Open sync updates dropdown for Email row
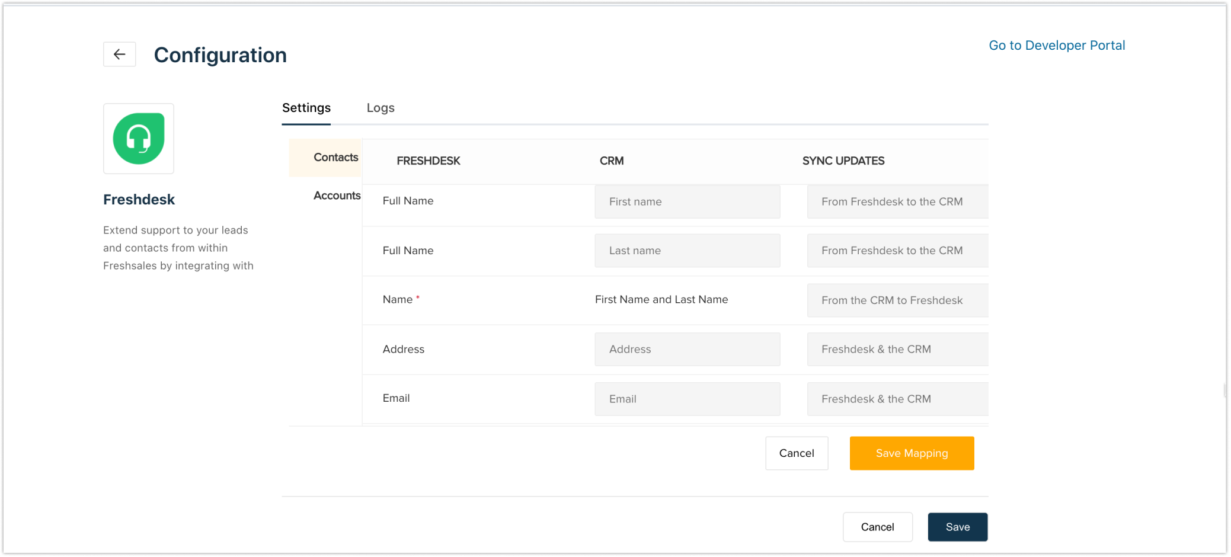The image size is (1231, 557). pyautogui.click(x=897, y=399)
